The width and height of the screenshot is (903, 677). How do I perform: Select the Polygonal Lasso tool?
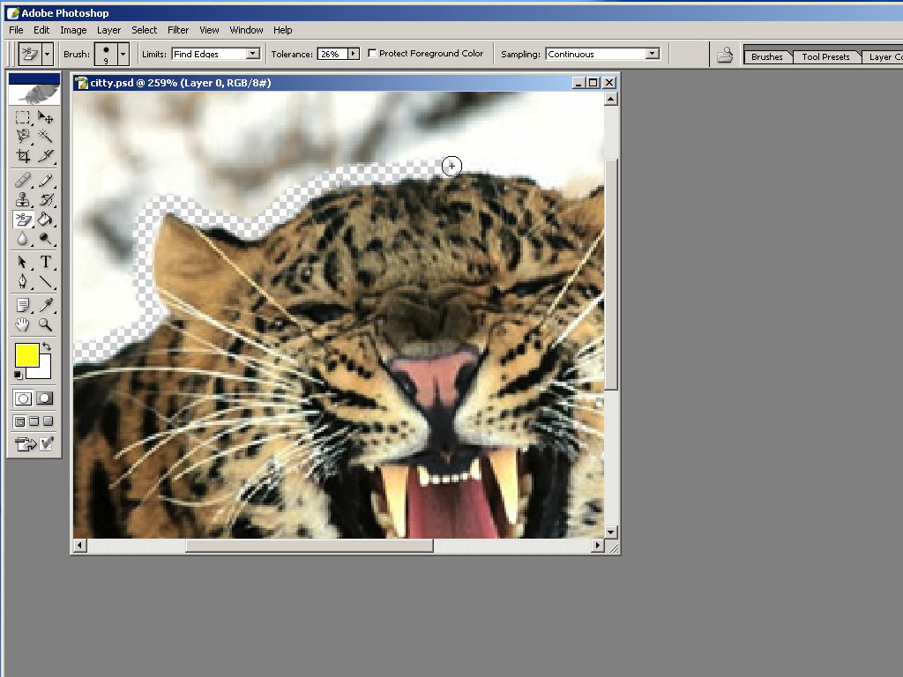click(22, 136)
